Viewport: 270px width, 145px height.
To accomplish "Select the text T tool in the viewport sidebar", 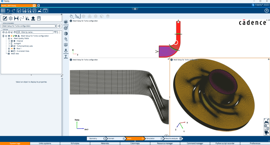I will [x=66, y=56].
